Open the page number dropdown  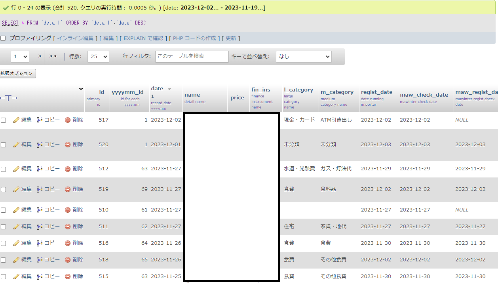(x=20, y=56)
